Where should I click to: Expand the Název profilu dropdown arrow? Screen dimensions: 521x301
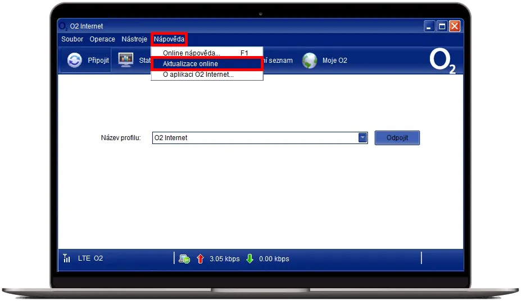tap(363, 137)
